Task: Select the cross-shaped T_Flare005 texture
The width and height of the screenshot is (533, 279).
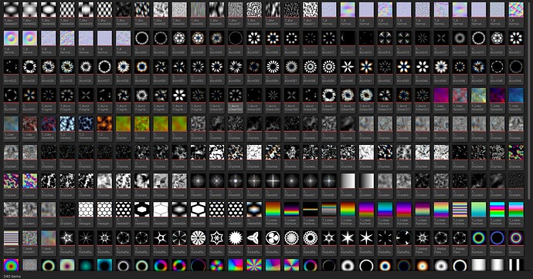Action: coord(273,181)
